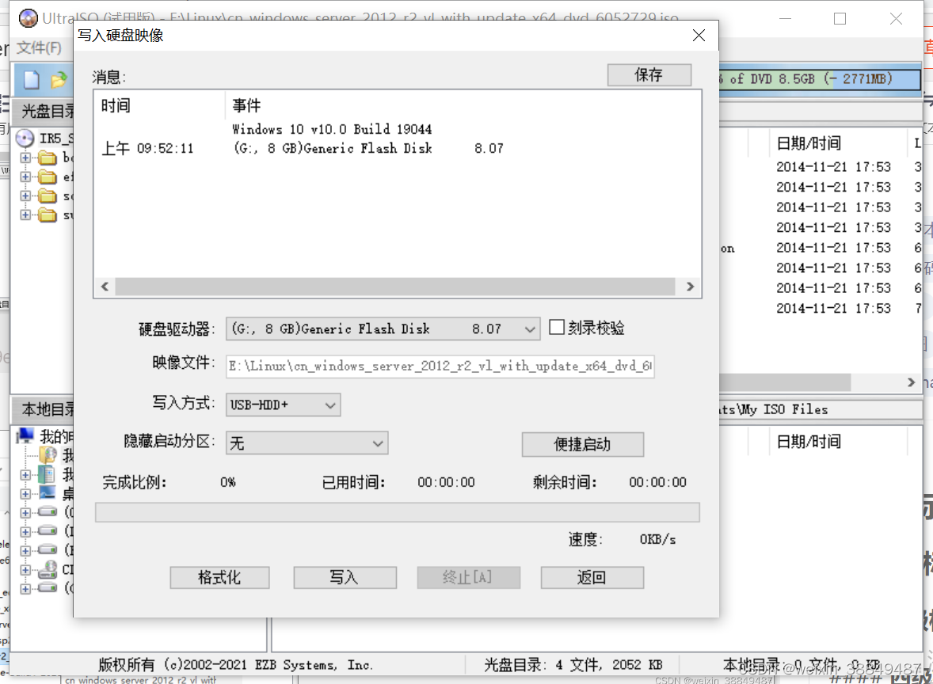Click the 映像文件 path input field
The image size is (933, 684).
tap(440, 366)
